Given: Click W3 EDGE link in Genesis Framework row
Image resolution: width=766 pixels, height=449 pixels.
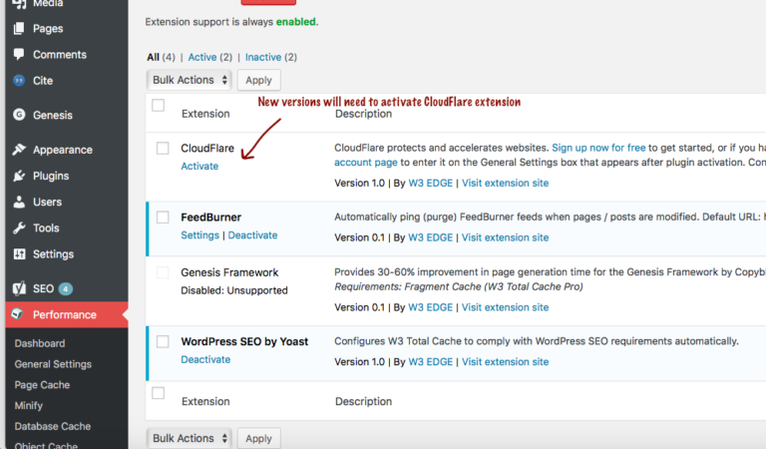Looking at the screenshot, I should point(431,307).
